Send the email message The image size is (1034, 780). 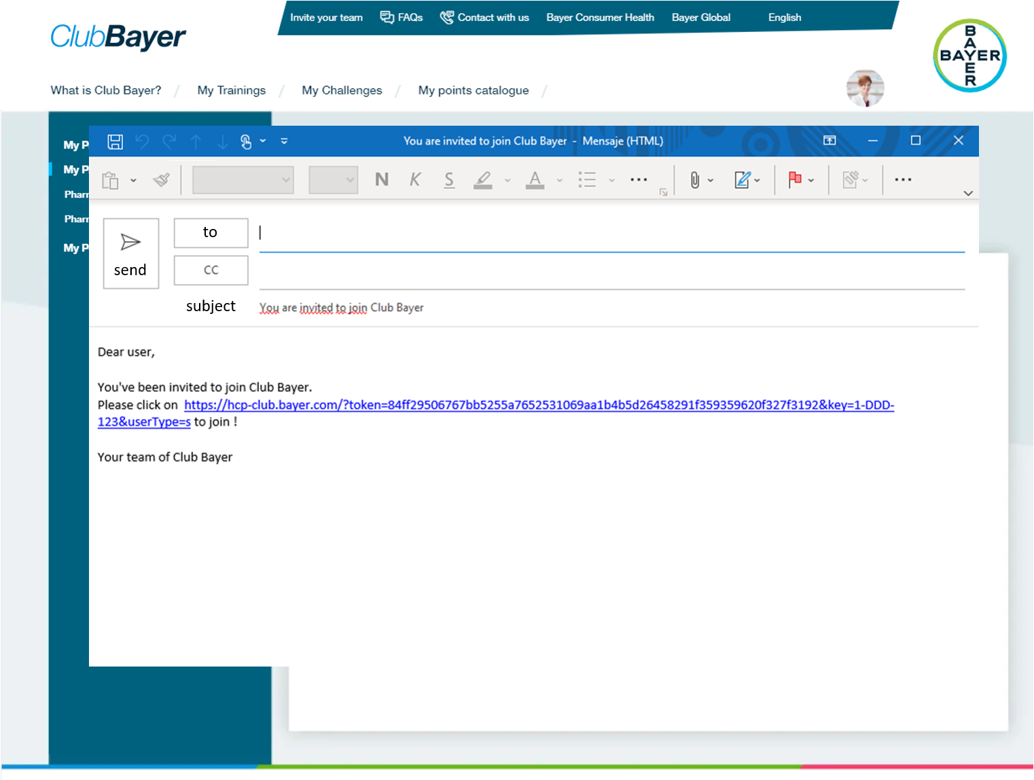point(131,253)
